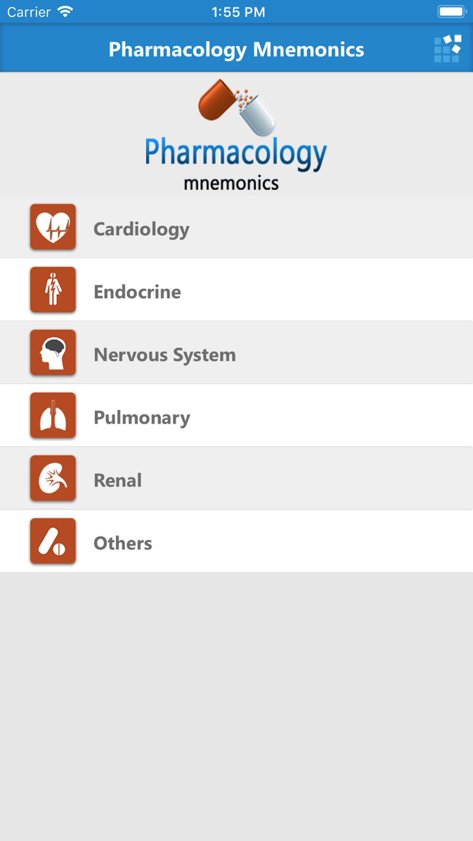Tap the Endocrine body figure icon
Screen dimensions: 473x841
[53, 289]
